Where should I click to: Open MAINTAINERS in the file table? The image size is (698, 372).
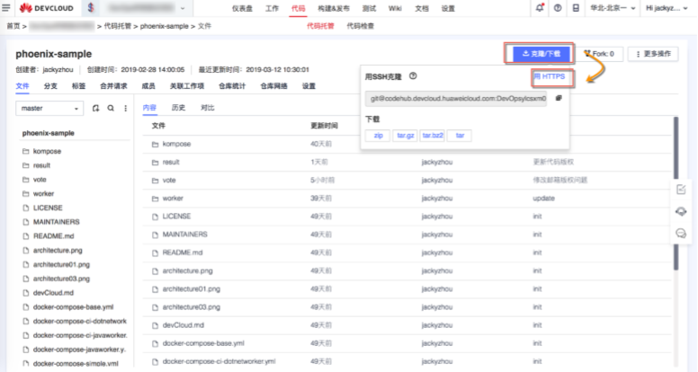(x=184, y=235)
